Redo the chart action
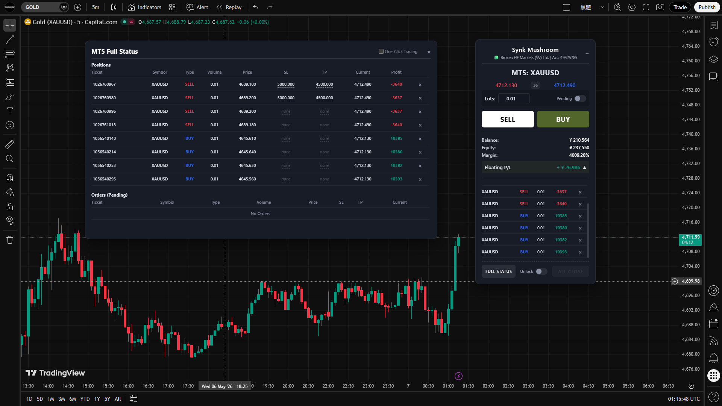Screen dimensions: 722x406 click(x=270, y=7)
